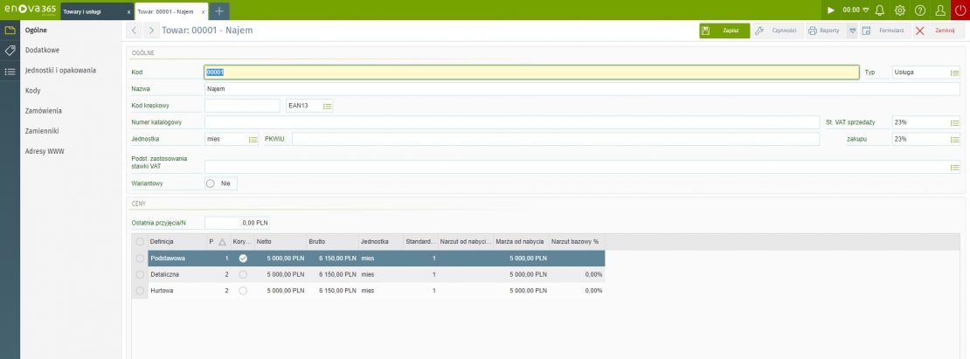
Task: Click into the Nazwa input field
Action: pyautogui.click(x=524, y=88)
